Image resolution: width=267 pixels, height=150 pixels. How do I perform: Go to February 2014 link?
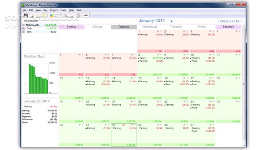click(228, 21)
